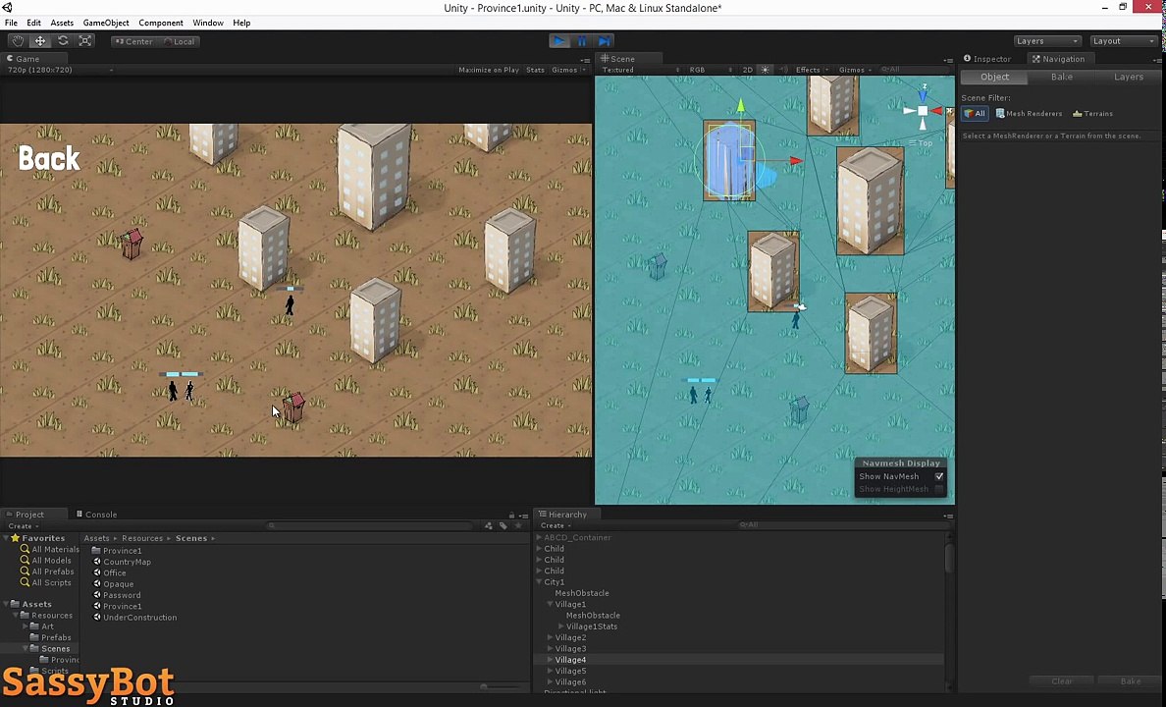Select the Scale tool in the toolbar
Image resolution: width=1166 pixels, height=707 pixels.
point(84,41)
